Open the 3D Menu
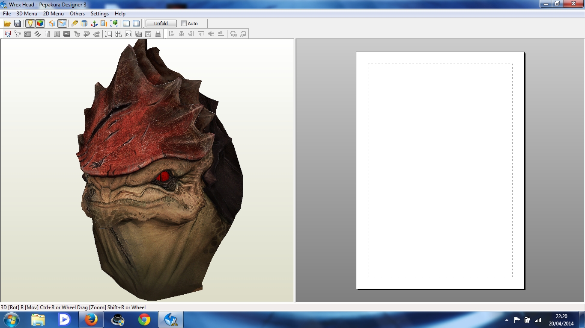 click(27, 14)
